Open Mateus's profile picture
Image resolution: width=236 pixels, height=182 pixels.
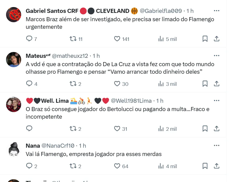[14, 60]
